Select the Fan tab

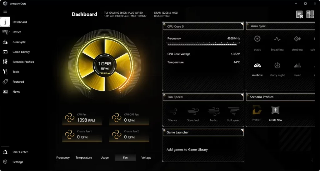(x=125, y=158)
